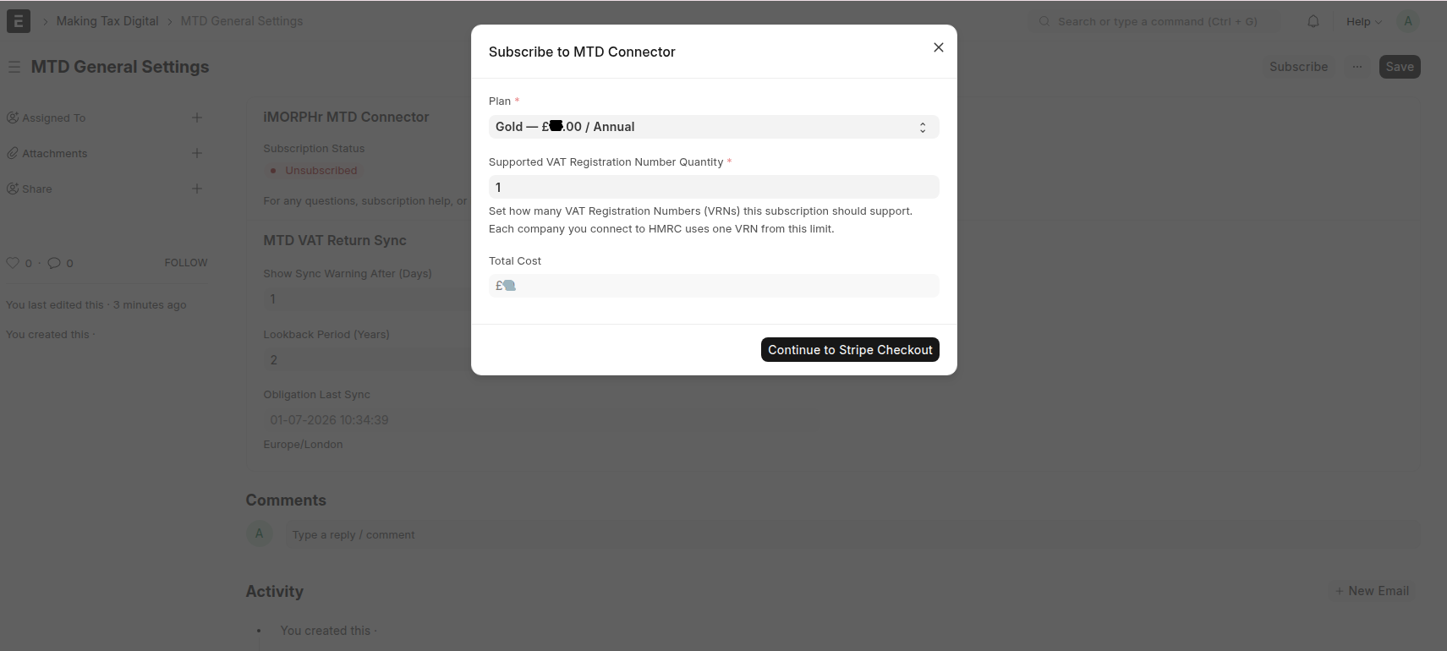Open the Plan dropdown showing Gold Annual
Viewport: 1447px width, 651px height.
click(x=714, y=127)
